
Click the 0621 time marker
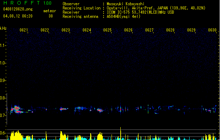pyautogui.click(x=23, y=30)
